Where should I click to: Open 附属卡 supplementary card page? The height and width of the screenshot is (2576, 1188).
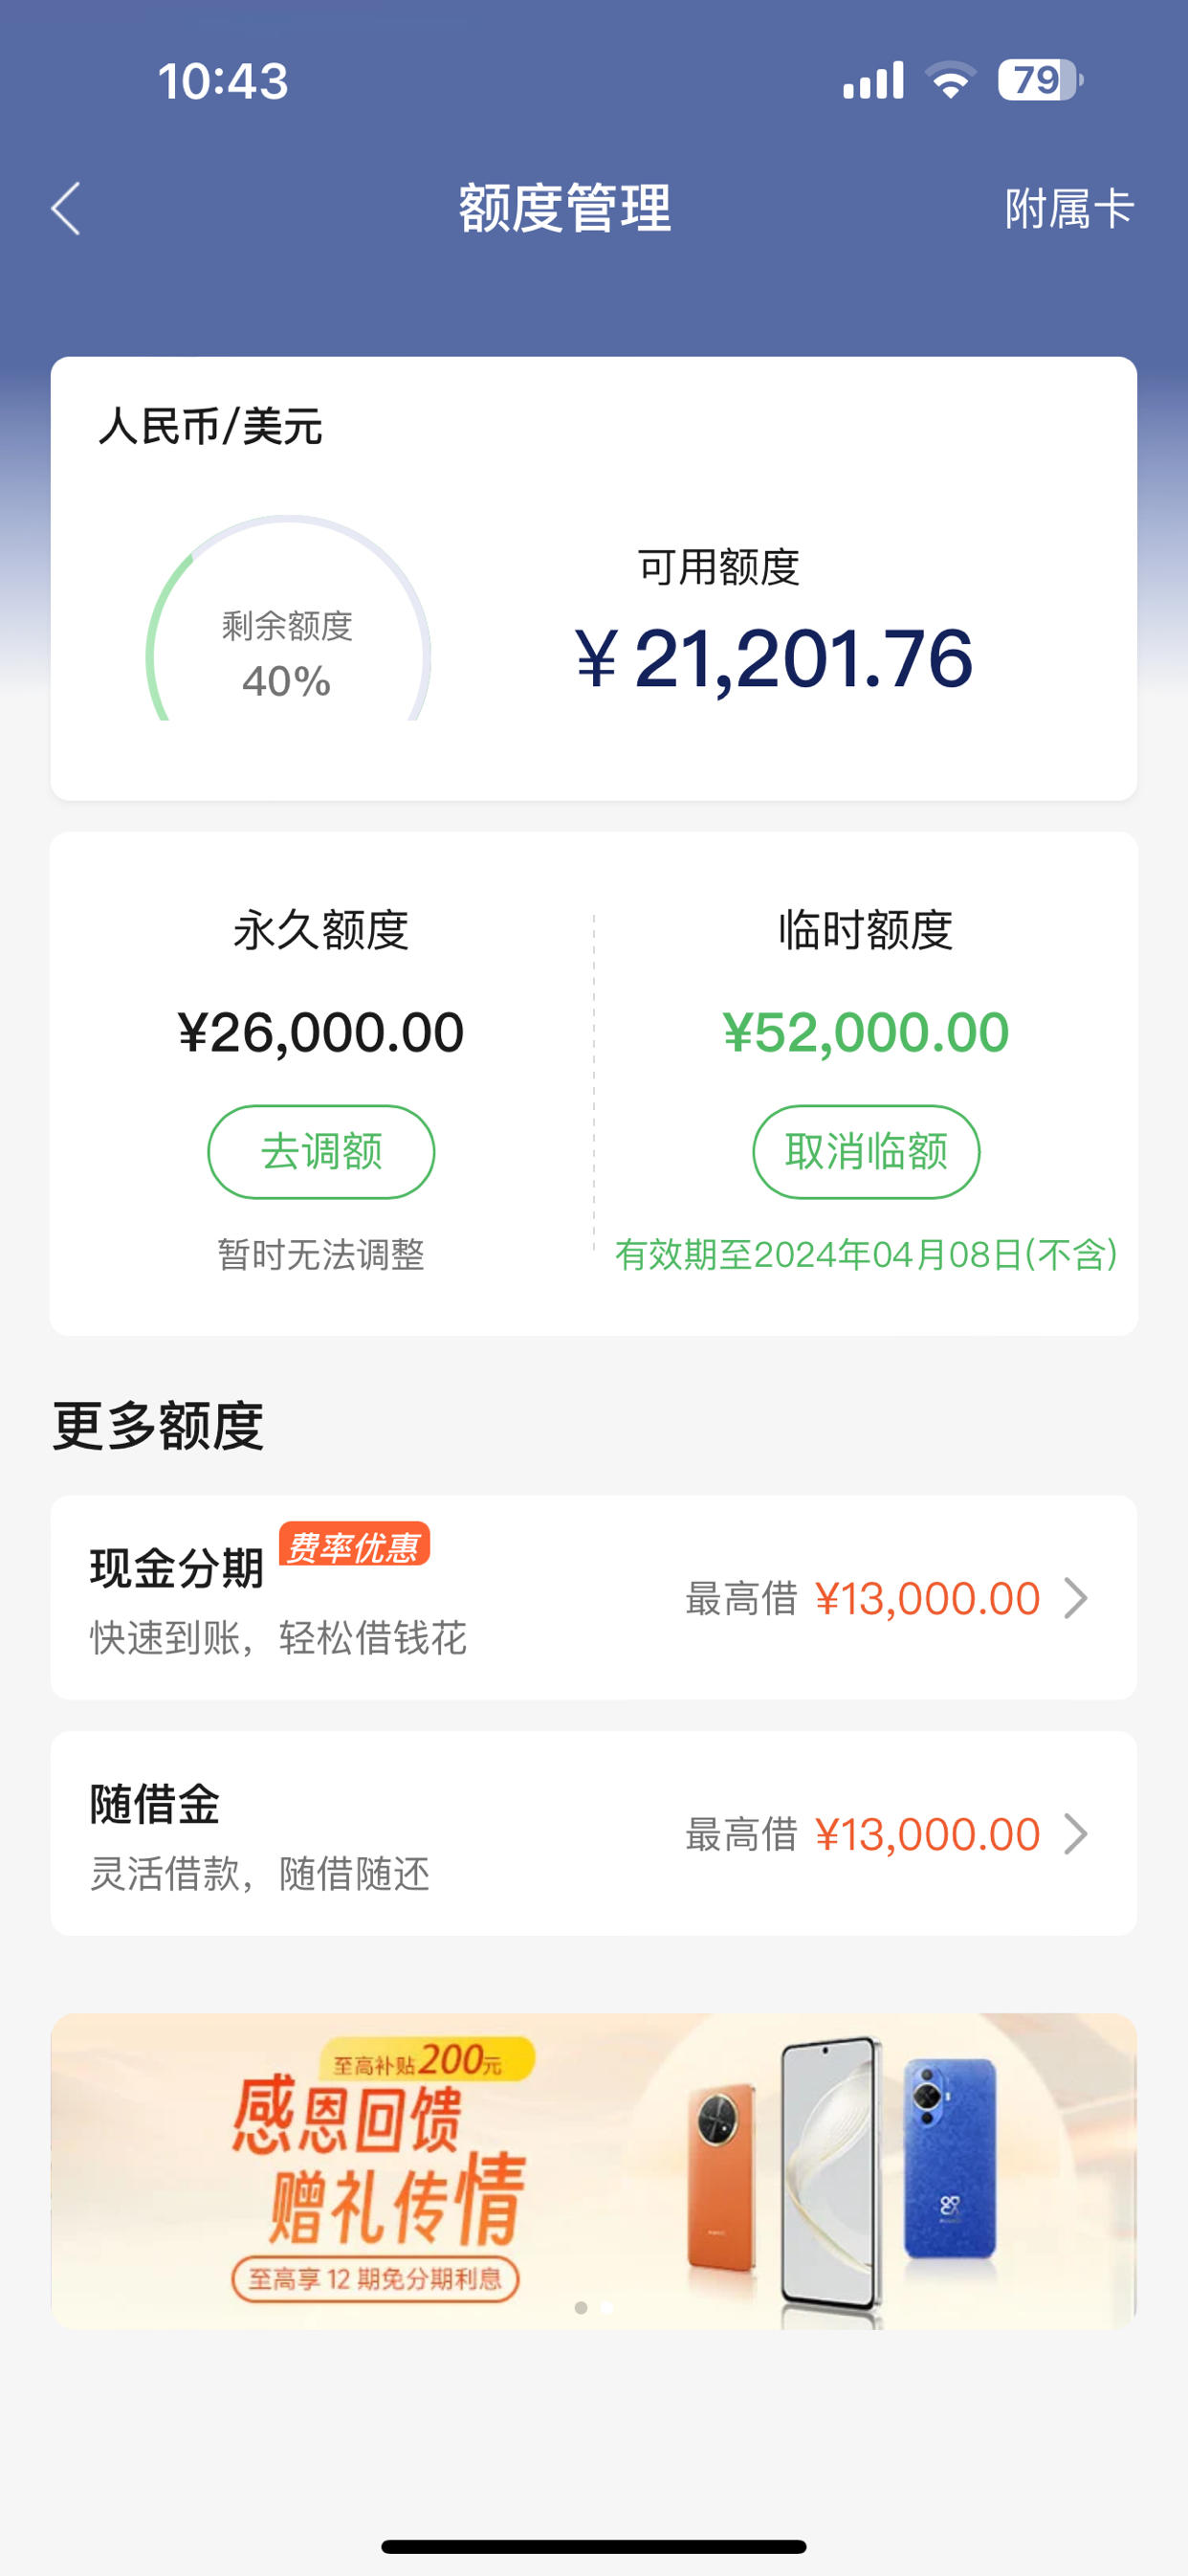[x=1069, y=209]
